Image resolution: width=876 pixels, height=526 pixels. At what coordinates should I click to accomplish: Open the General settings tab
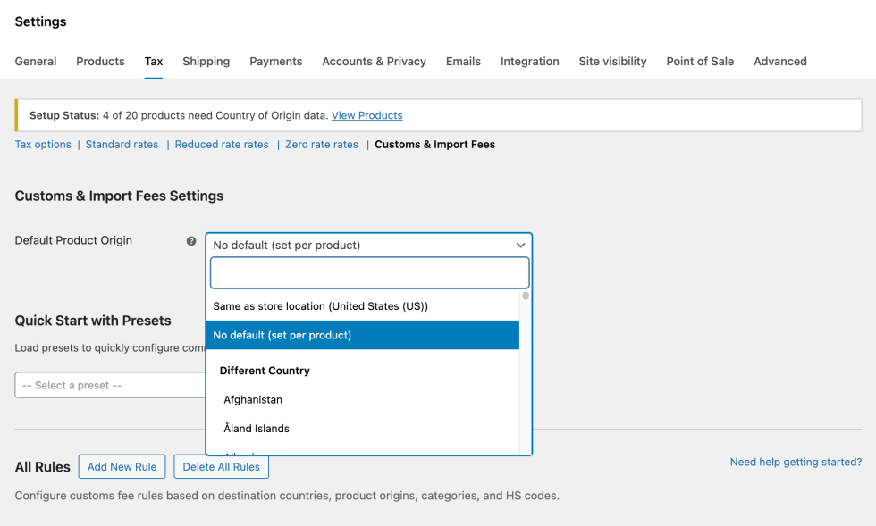point(36,62)
